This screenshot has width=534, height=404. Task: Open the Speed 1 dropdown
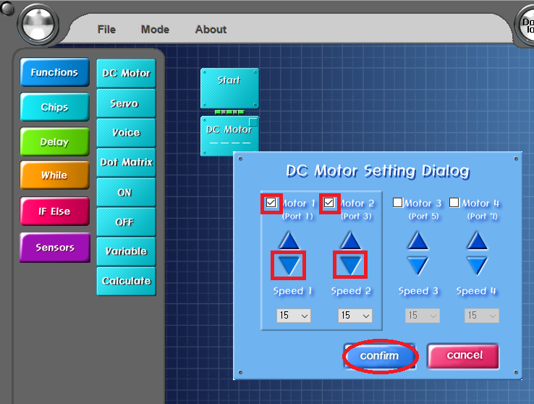click(294, 316)
